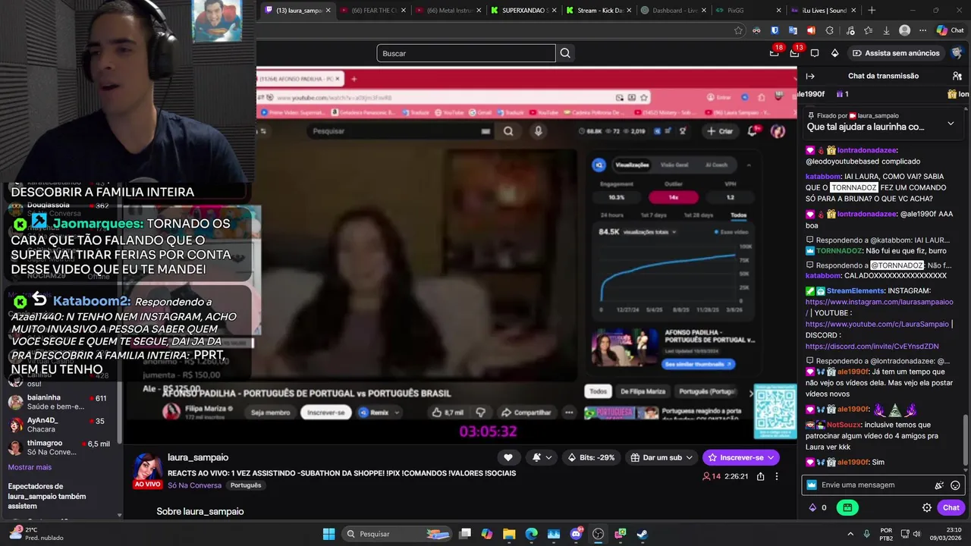This screenshot has width=971, height=546.
Task: Open Só Na Conversa category link
Action: 195,485
